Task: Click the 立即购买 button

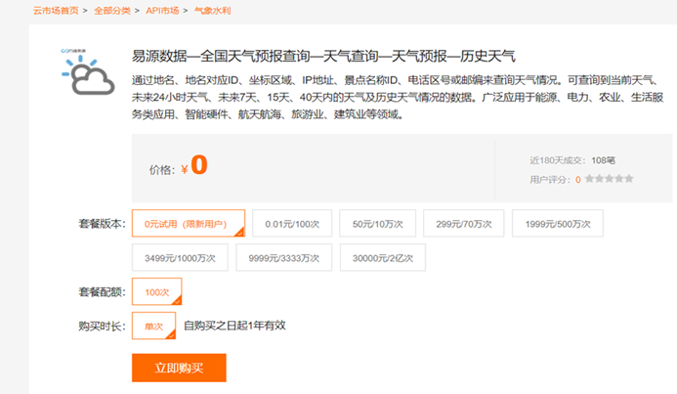Action: click(179, 368)
